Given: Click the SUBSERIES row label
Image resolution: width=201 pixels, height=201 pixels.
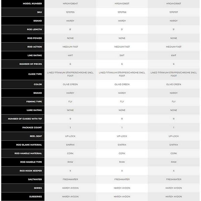Looking at the screenshot, I should (x=36, y=197).
